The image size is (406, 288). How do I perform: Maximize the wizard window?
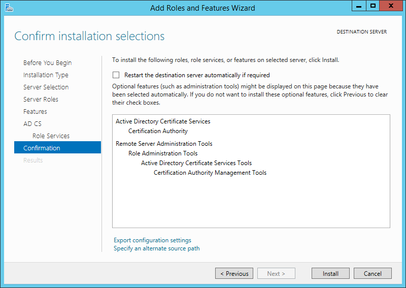373,6
